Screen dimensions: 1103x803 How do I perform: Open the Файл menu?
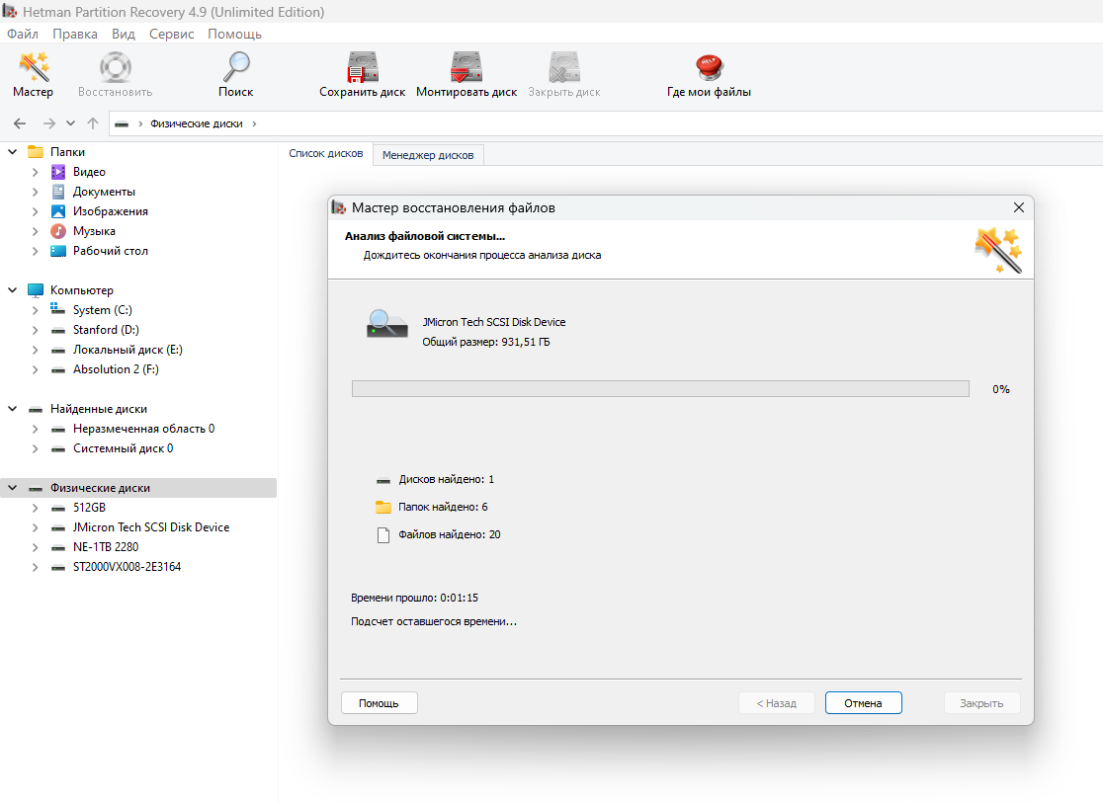click(23, 34)
